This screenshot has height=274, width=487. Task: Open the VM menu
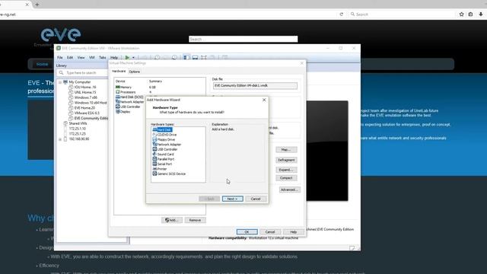tap(91, 58)
